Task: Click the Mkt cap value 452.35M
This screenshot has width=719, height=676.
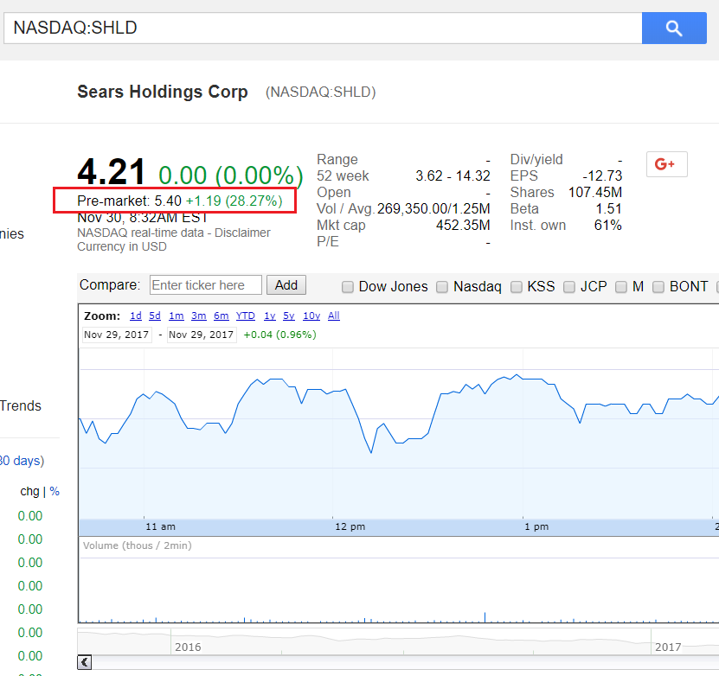Action: (x=463, y=226)
